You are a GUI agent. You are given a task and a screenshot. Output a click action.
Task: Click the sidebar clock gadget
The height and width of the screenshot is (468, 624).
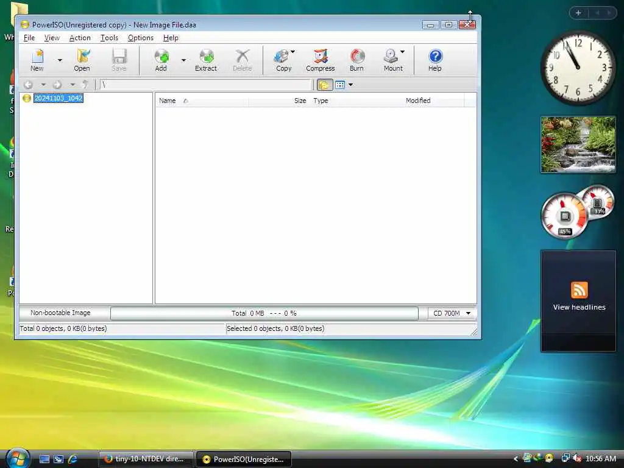[x=578, y=68]
